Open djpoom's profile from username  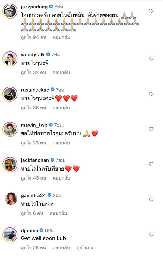tap(29, 230)
